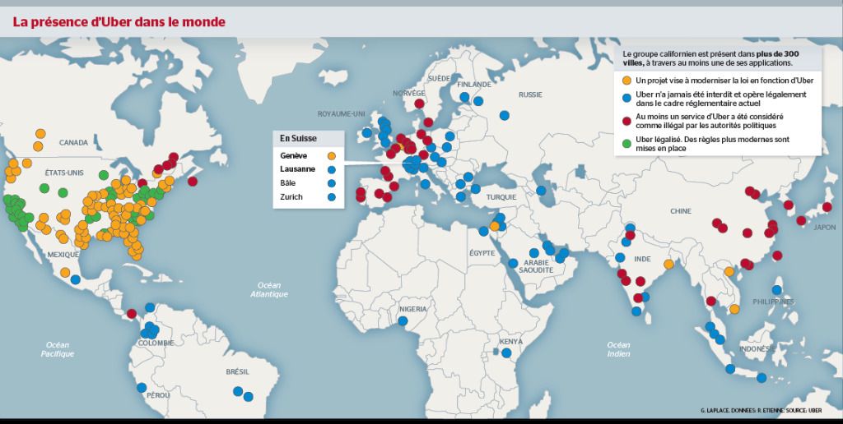
Task: Select the blue city dot in Pérou
Action: (x=142, y=387)
